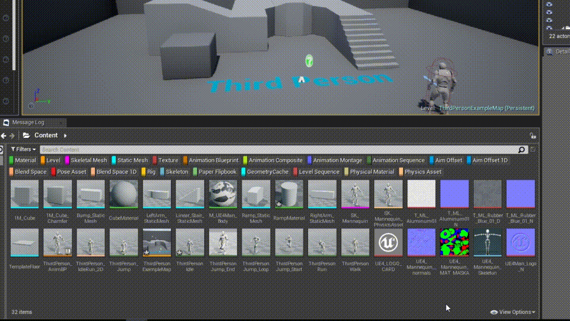
Task: Select the UE4_Mannequin_Skeleton asset
Action: coord(487,252)
